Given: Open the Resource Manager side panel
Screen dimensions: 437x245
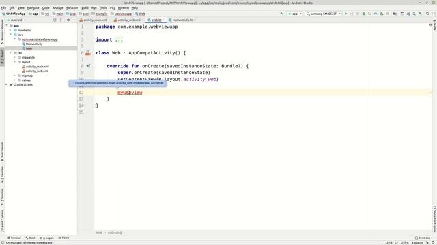Looking at the screenshot, I should (x=3, y=31).
